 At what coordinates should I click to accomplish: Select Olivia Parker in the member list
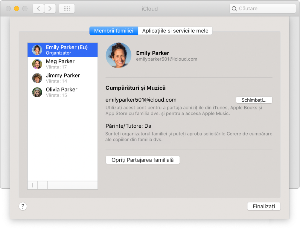(63, 92)
